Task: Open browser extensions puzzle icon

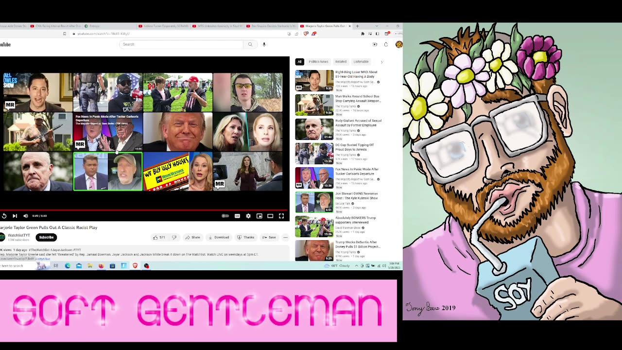Action: [363, 34]
